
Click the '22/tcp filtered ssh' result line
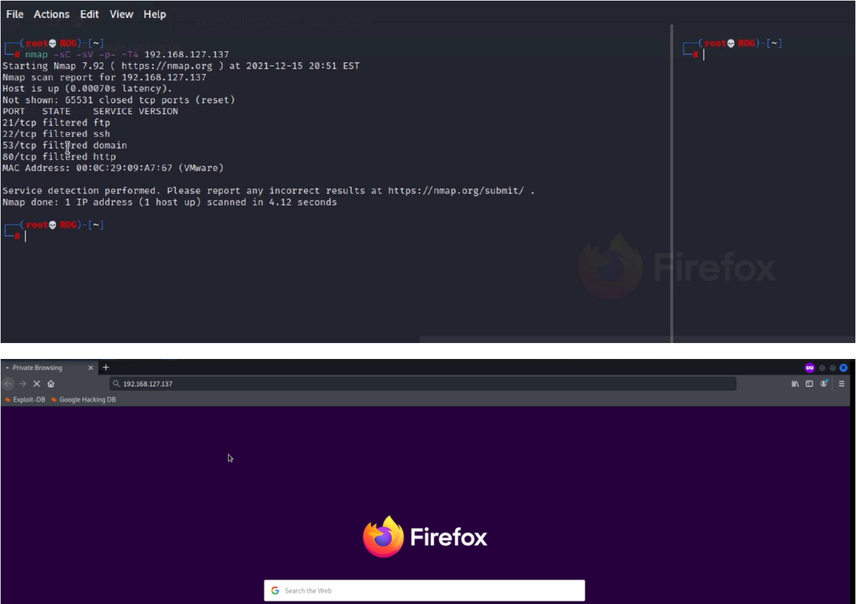(x=56, y=134)
